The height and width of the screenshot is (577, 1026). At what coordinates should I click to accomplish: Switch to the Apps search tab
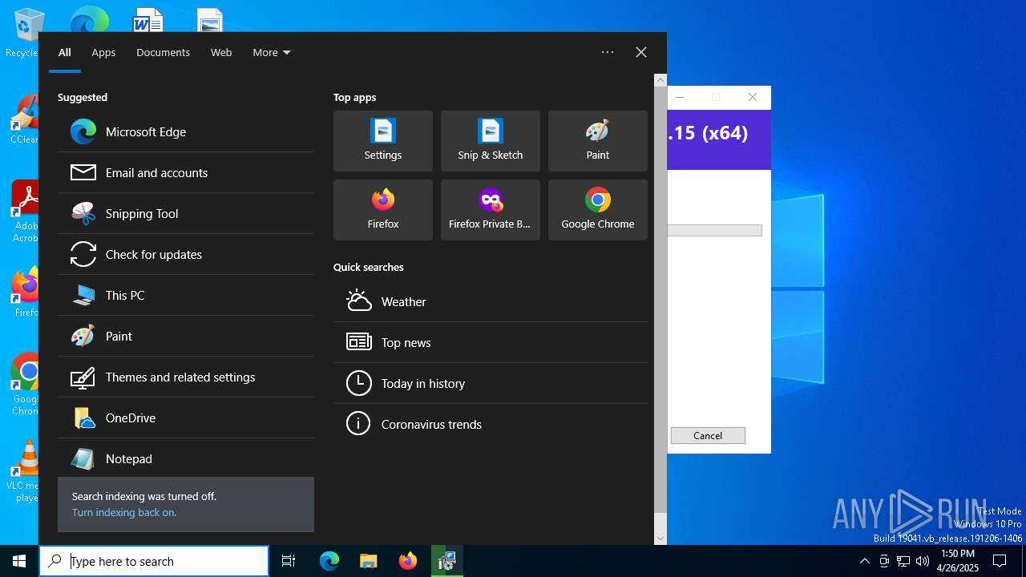click(103, 53)
